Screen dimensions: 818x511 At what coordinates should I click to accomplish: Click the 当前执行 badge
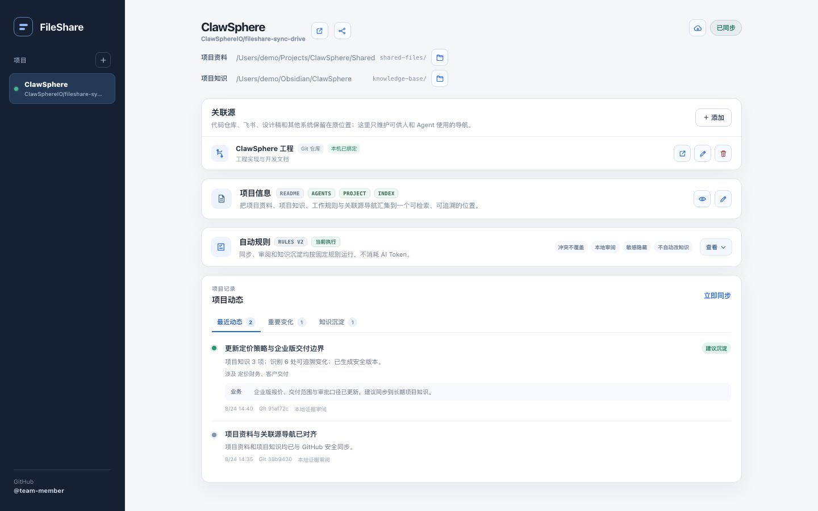pos(325,242)
